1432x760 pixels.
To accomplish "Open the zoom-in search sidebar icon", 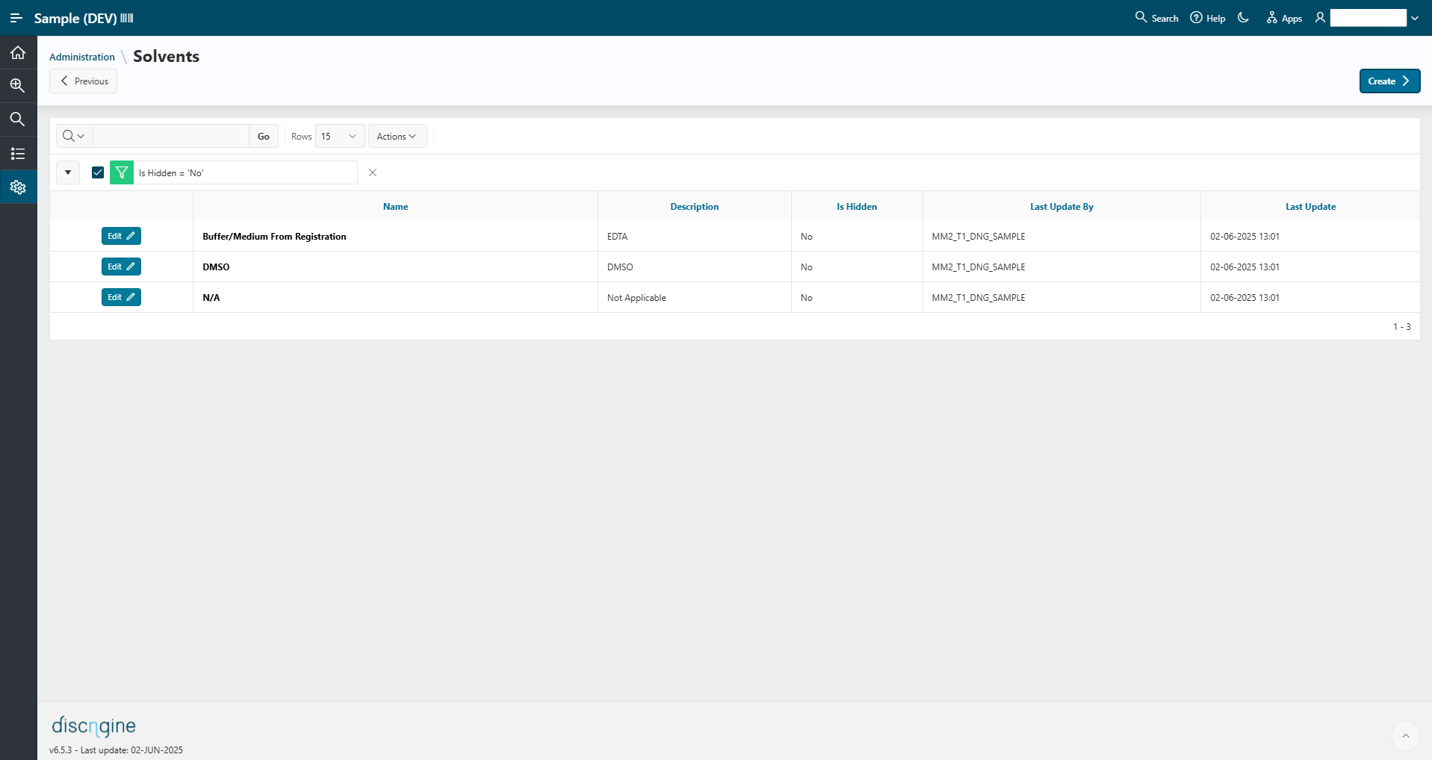I will pos(18,85).
